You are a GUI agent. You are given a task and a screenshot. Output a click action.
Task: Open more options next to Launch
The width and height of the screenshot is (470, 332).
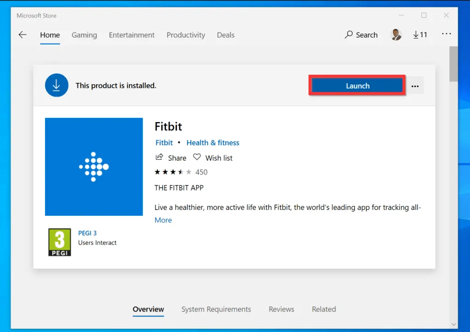tap(415, 86)
